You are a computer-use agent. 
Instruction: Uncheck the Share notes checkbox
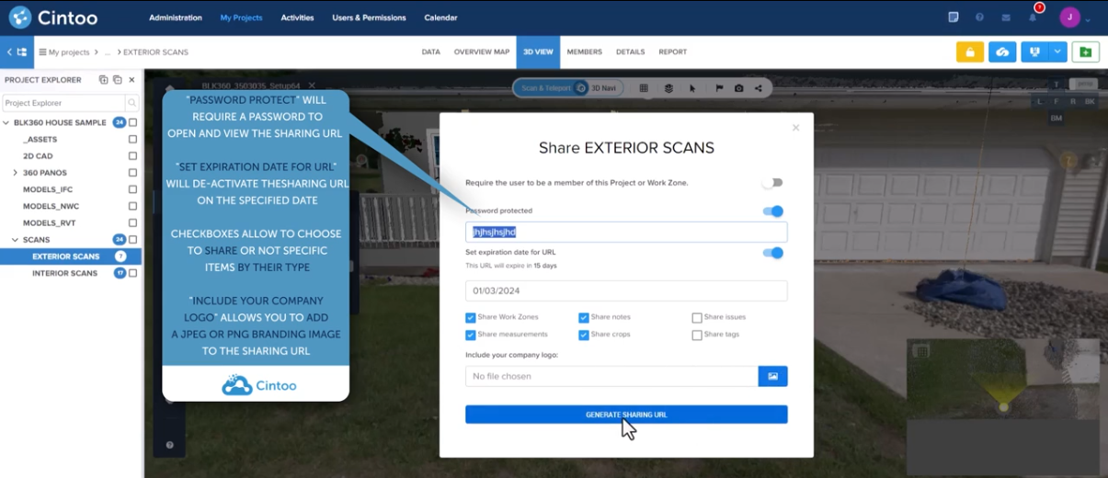tap(584, 317)
